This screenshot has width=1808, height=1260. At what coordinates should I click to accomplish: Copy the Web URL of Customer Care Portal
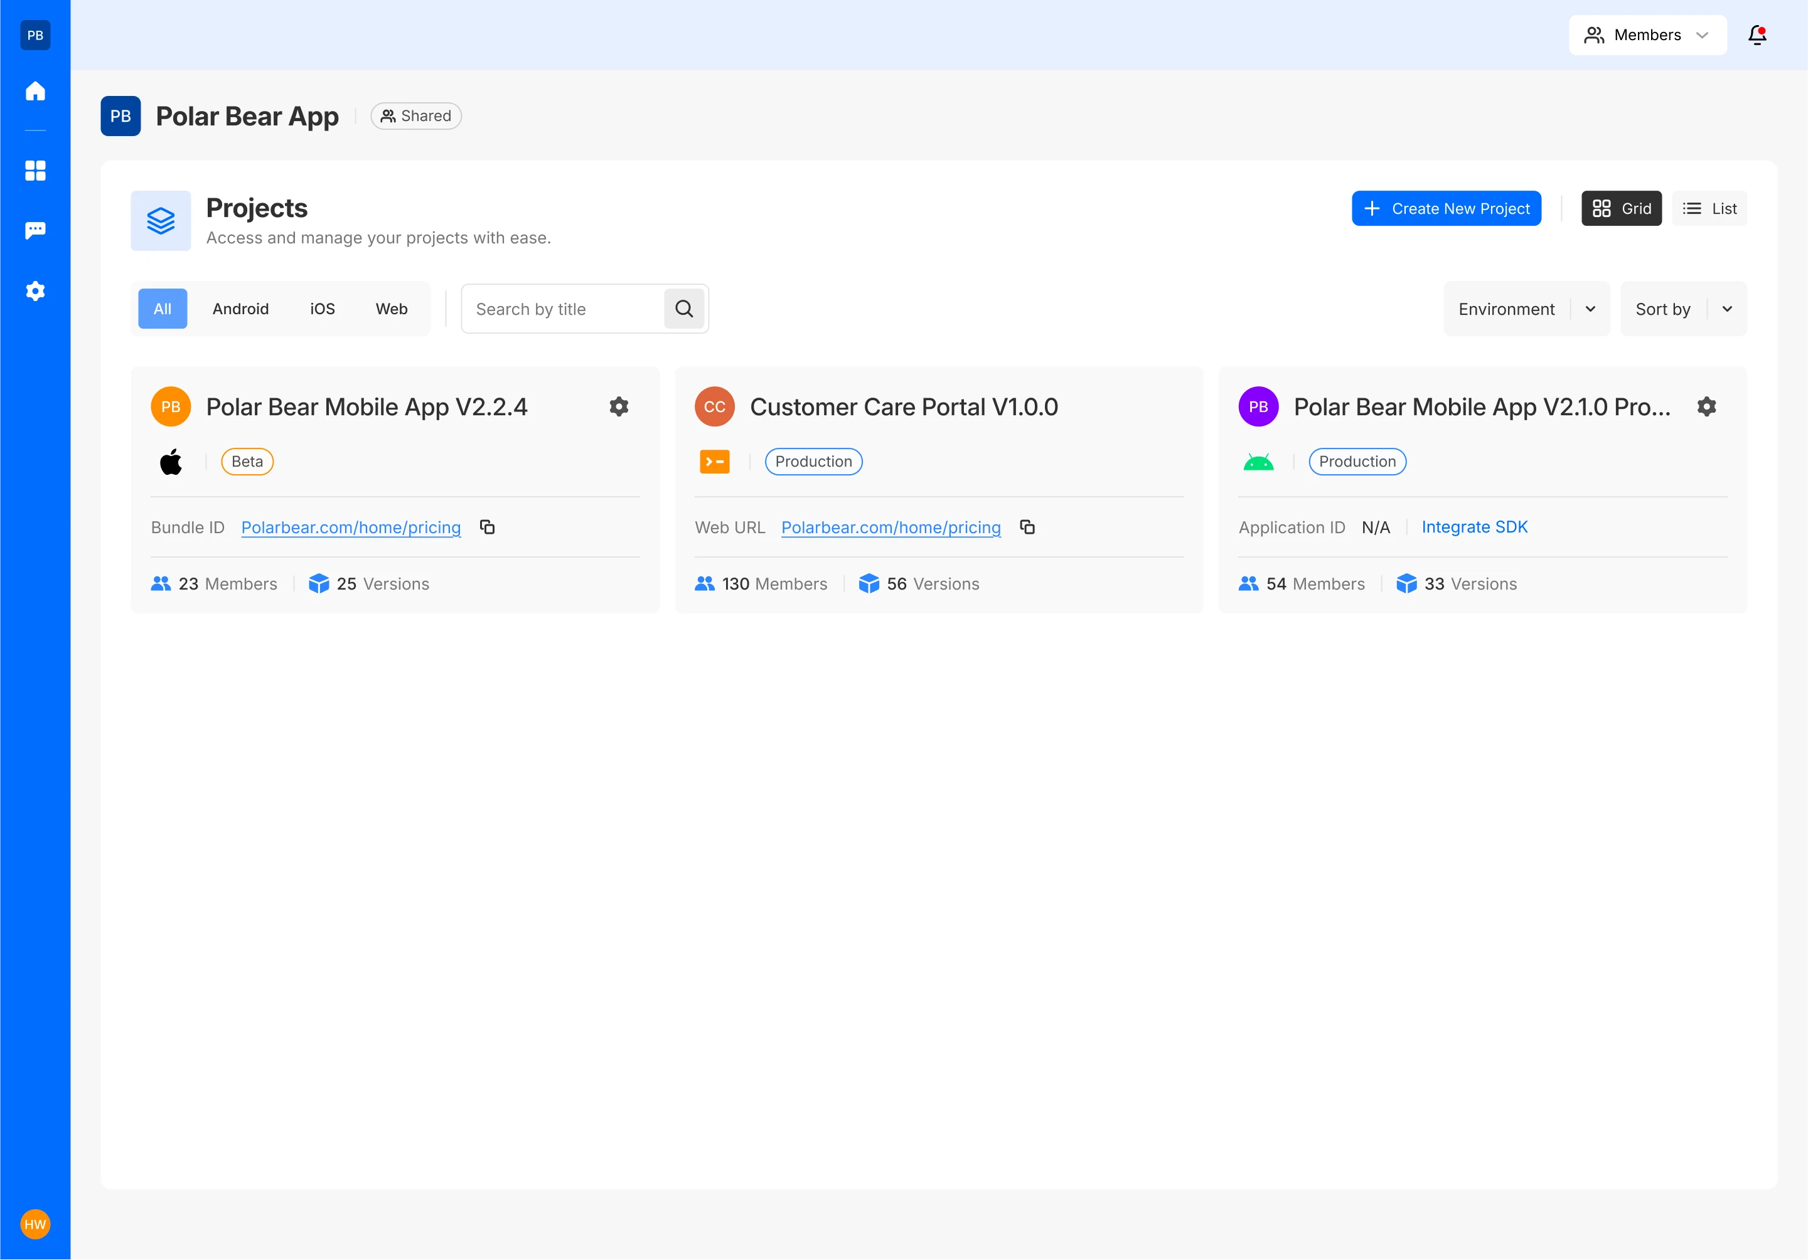[1027, 527]
